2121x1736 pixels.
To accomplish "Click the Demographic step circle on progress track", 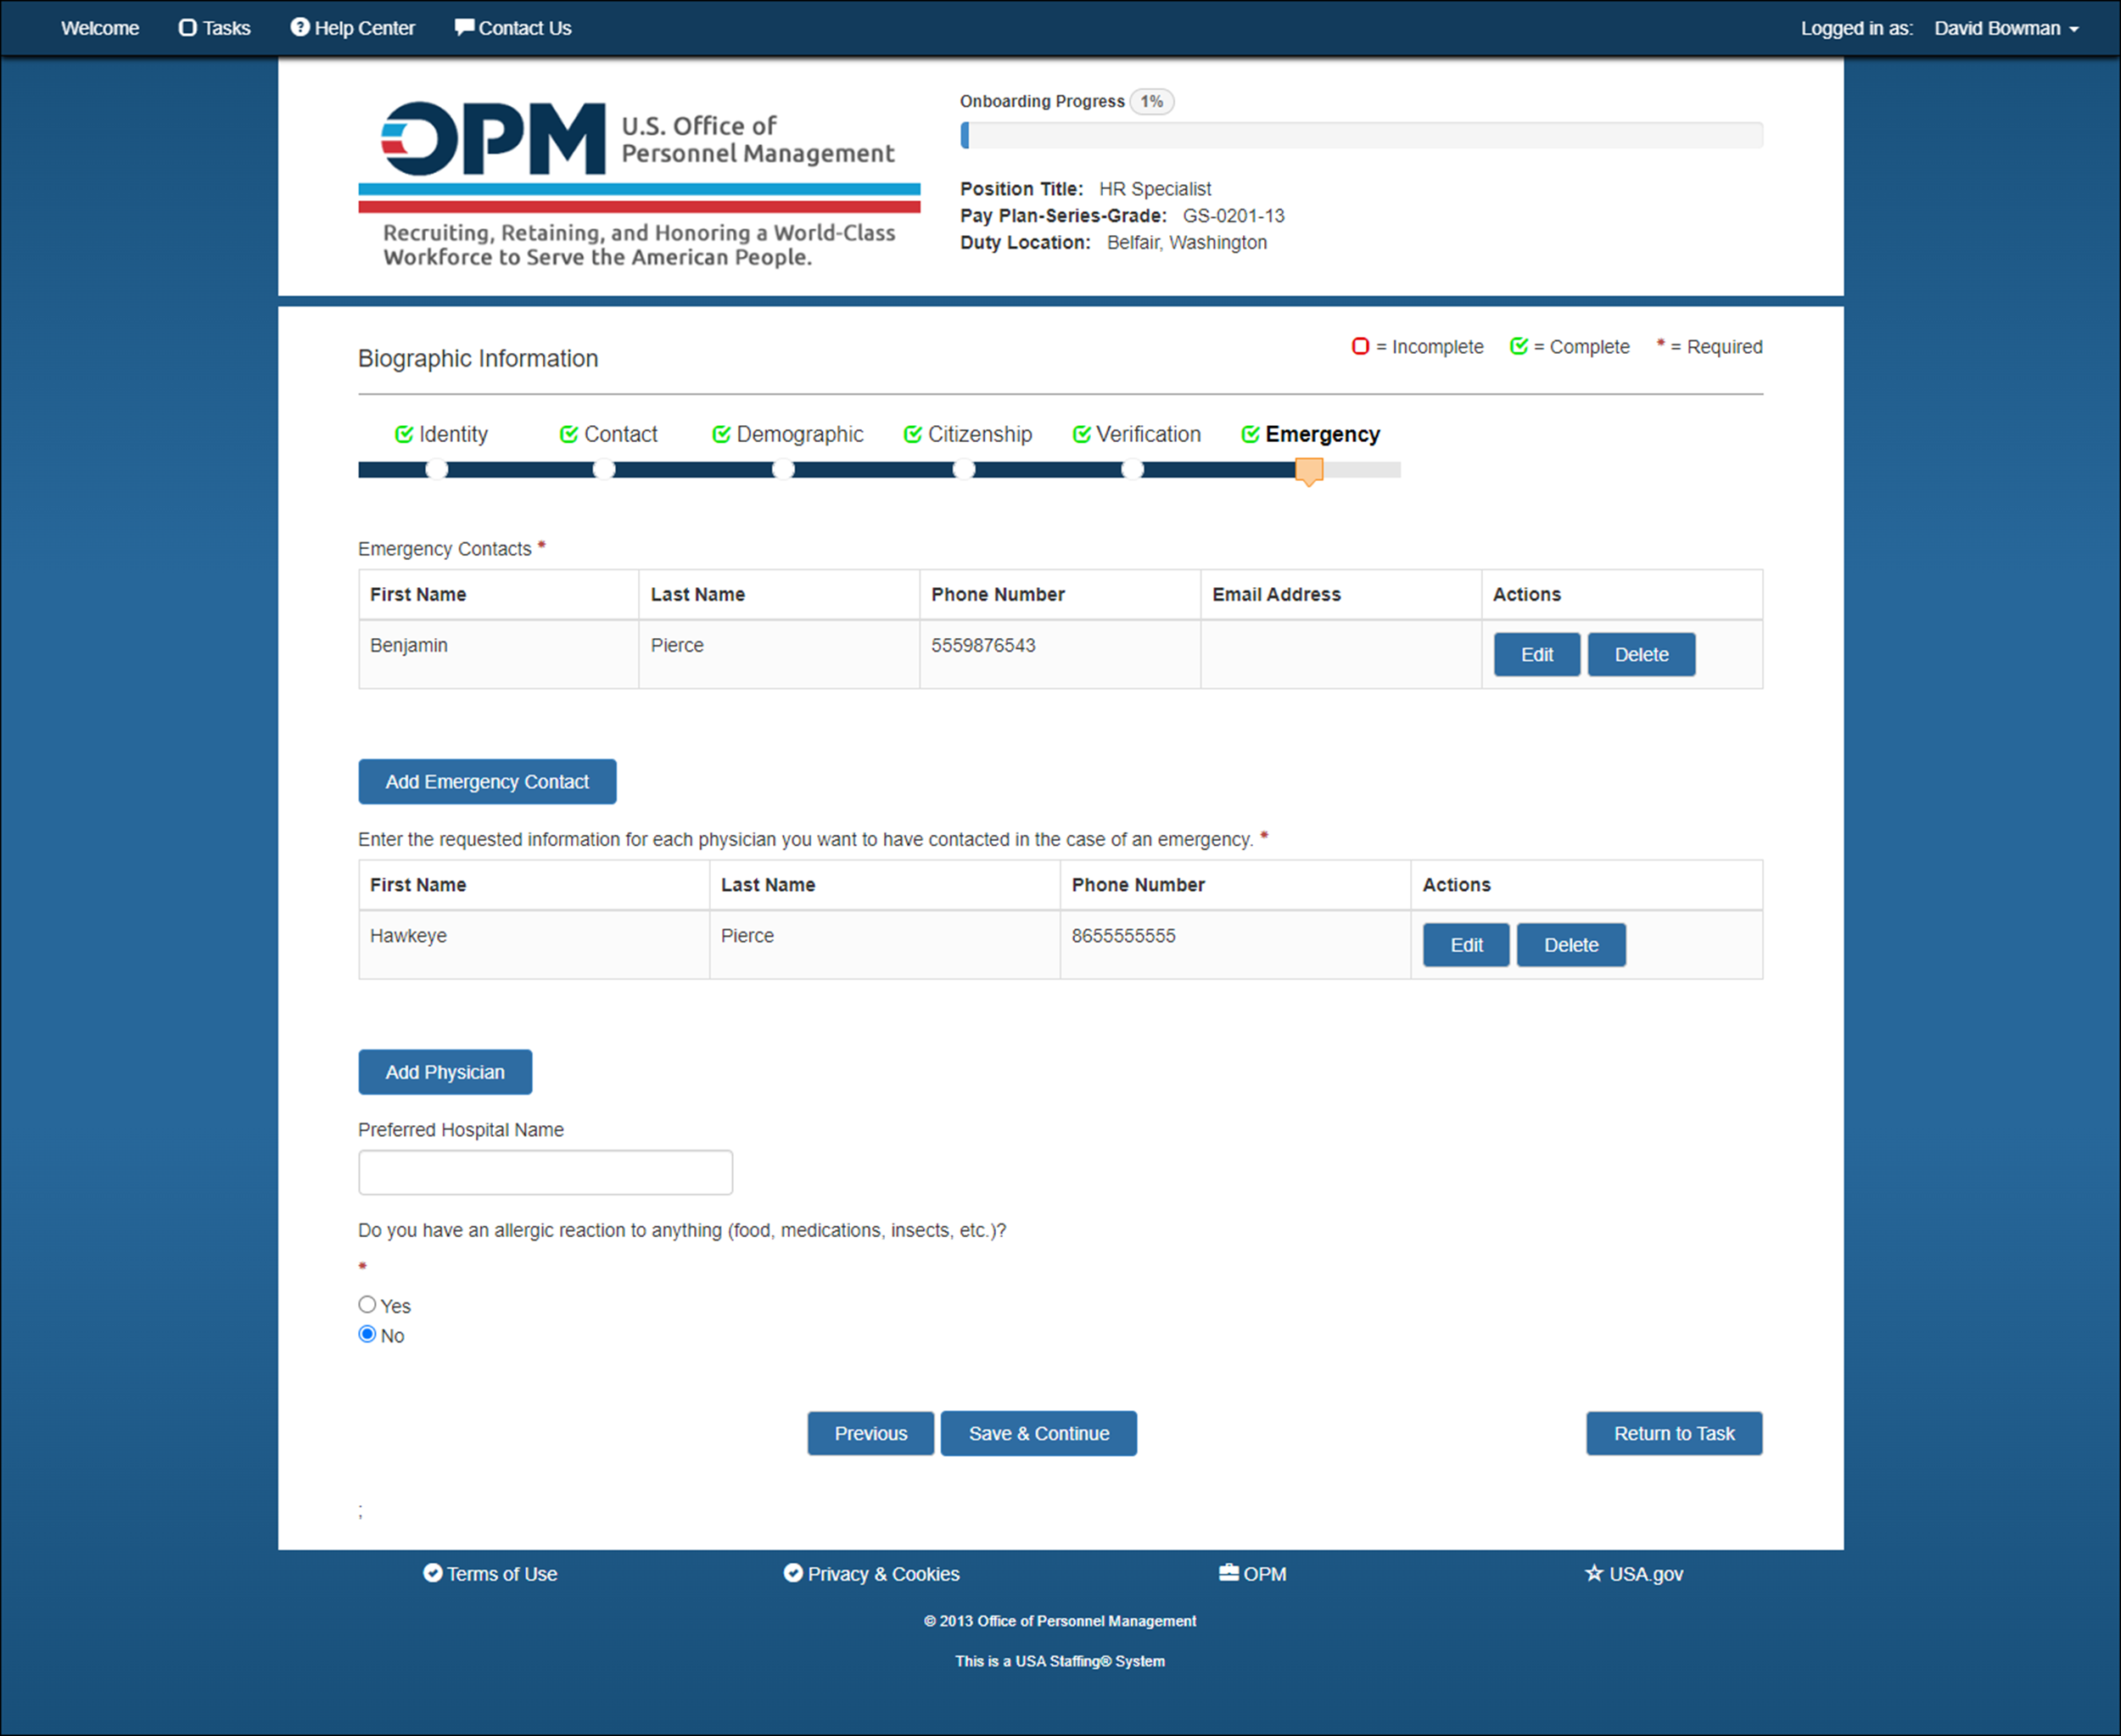I will pyautogui.click(x=783, y=469).
